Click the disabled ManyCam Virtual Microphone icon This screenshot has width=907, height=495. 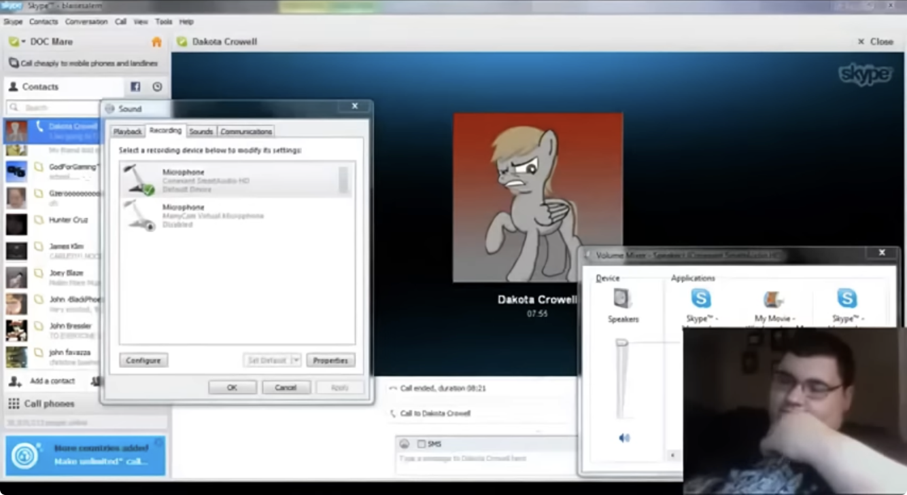pyautogui.click(x=139, y=215)
